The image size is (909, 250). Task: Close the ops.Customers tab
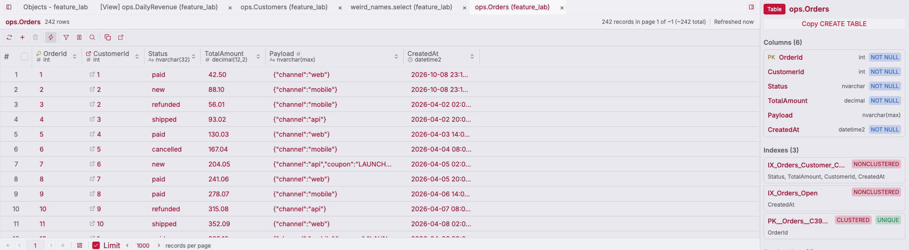tap(340, 8)
